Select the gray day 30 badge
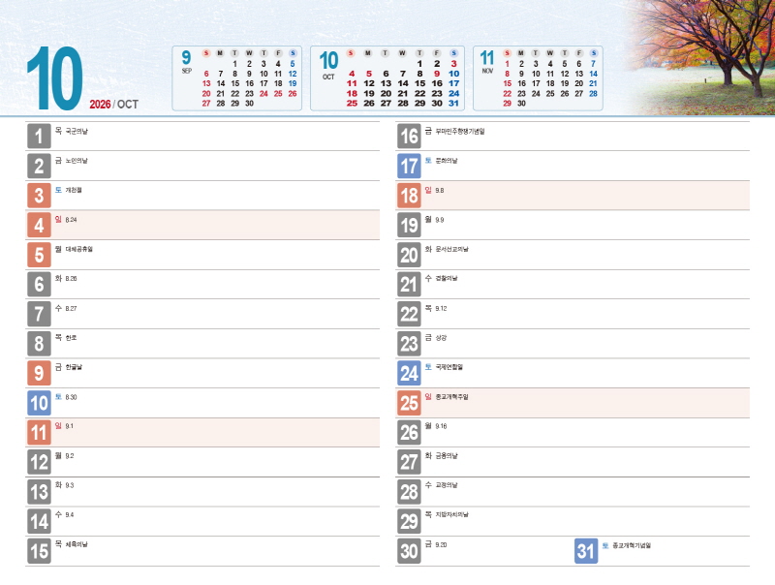This screenshot has width=775, height=585. (x=409, y=551)
